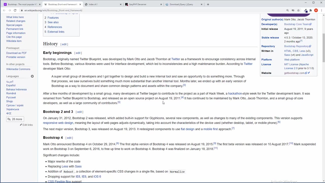Open the Languages settings gear
Viewport: 325px width, 183px height.
click(x=32, y=76)
